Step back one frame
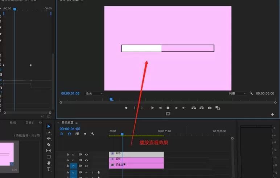The width and height of the screenshot is (280, 178). tap(160, 108)
